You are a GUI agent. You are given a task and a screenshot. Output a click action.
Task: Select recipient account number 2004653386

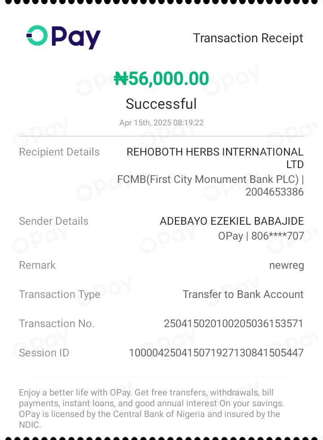(x=275, y=192)
